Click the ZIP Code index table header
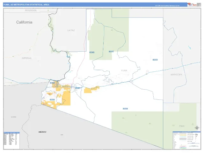This screenshot has height=153, width=204. pyautogui.click(x=12, y=133)
